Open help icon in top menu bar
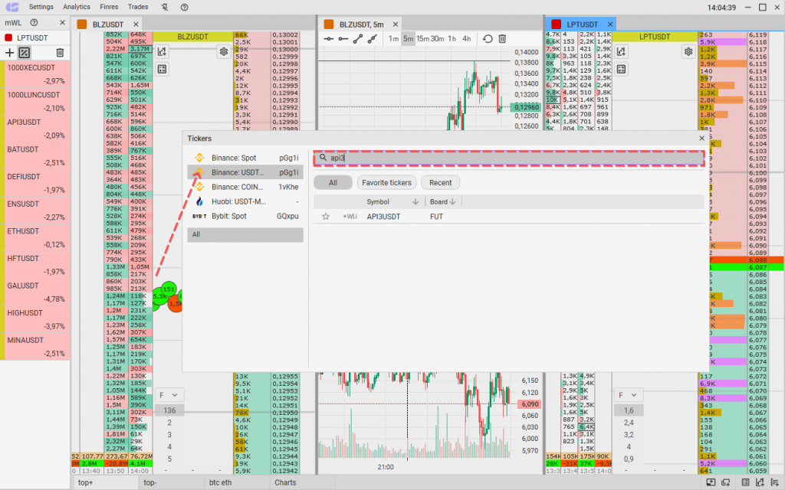Image resolution: width=785 pixels, height=490 pixels. [184, 7]
